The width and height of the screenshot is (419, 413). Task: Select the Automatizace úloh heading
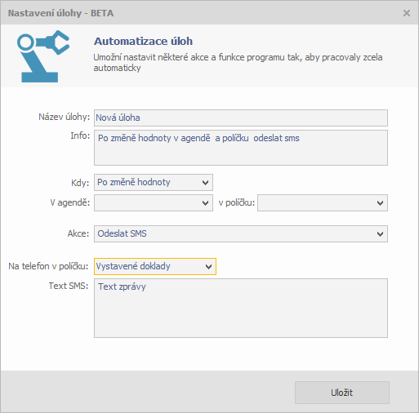143,42
